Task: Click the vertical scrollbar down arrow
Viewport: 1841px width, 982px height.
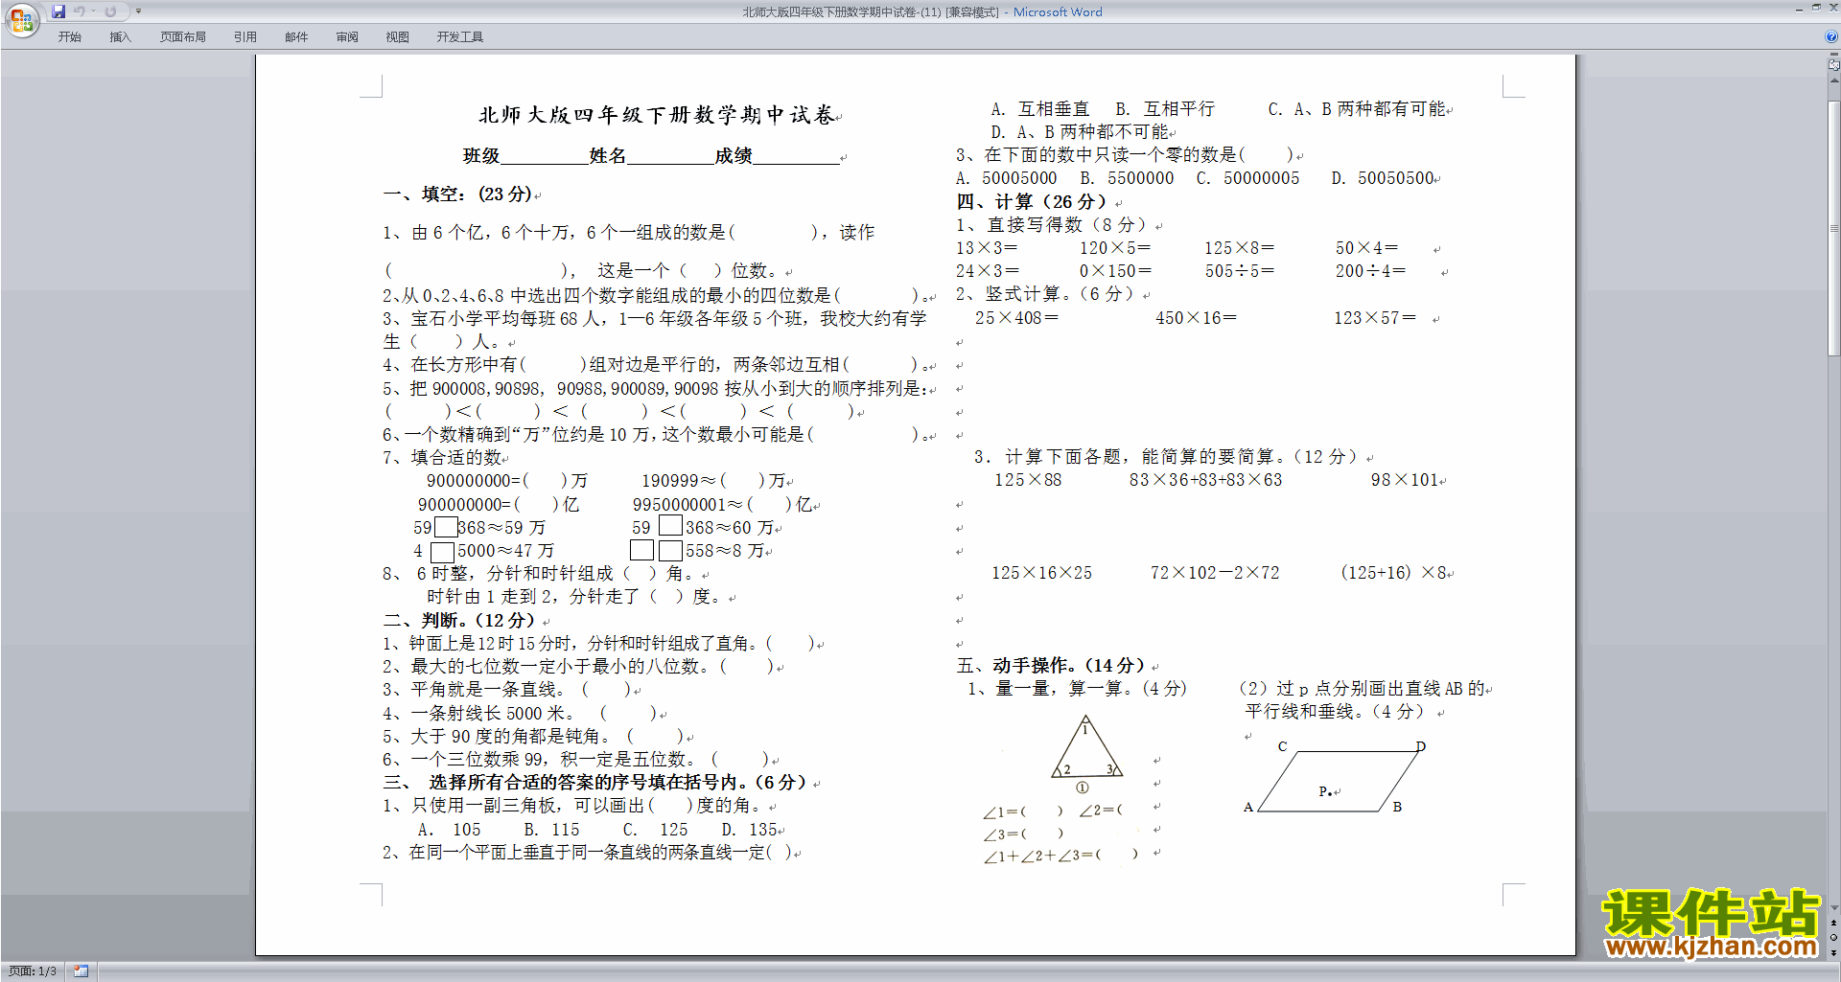Action: click(1833, 908)
